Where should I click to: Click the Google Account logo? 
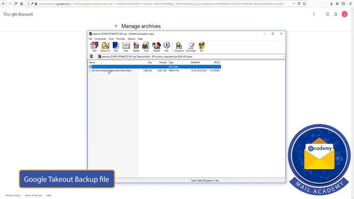pyautogui.click(x=18, y=14)
